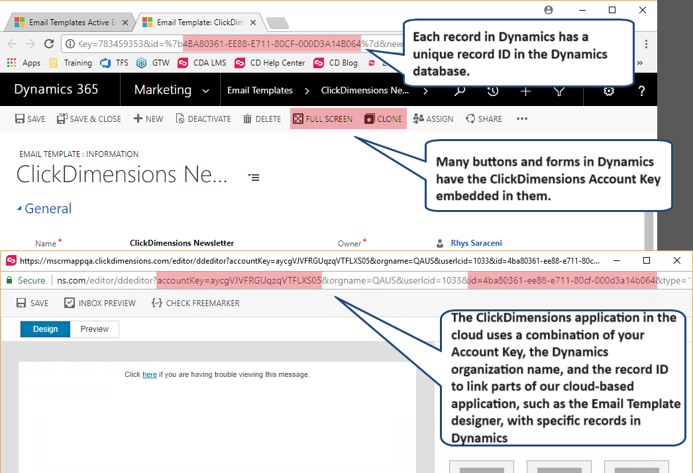The height and width of the screenshot is (473, 693).
Task: Reload the Dynamics page
Action: 49,44
